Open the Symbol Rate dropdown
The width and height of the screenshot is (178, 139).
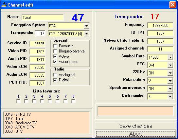pos(170,57)
